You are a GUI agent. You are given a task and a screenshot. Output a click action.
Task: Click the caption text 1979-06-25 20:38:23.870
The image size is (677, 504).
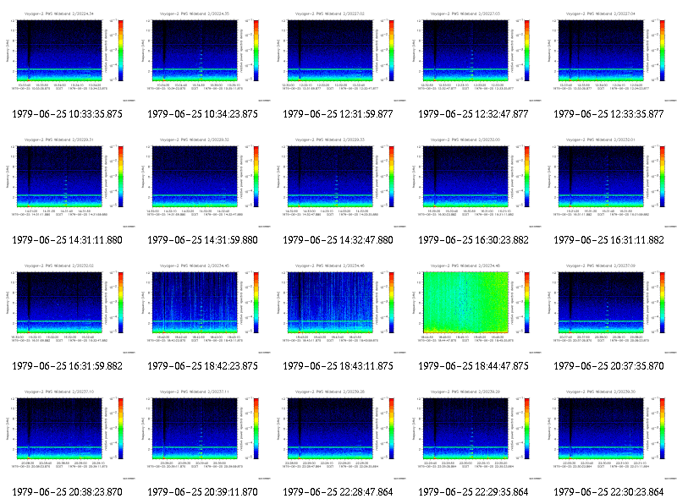click(x=68, y=492)
